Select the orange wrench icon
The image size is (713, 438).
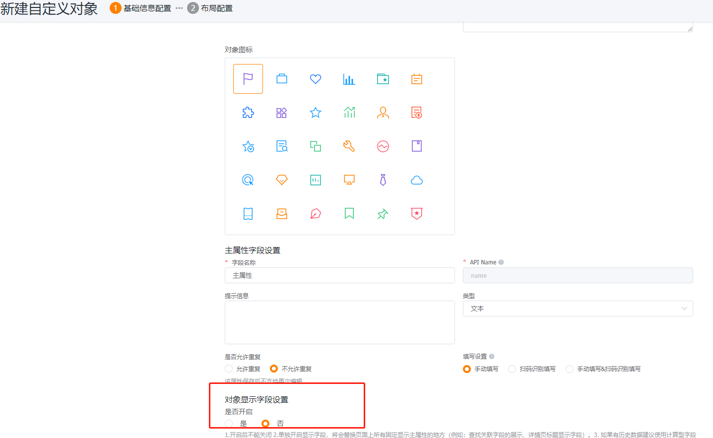tap(349, 146)
